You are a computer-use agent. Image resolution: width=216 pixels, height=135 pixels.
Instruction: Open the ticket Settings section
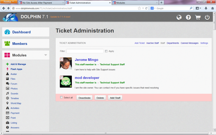click(204, 43)
